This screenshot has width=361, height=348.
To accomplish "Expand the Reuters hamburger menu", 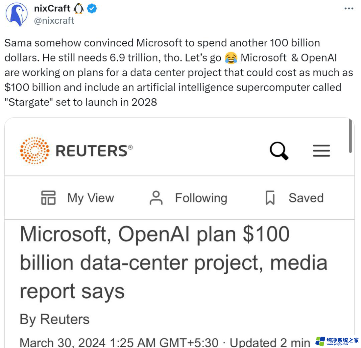I will click(321, 151).
